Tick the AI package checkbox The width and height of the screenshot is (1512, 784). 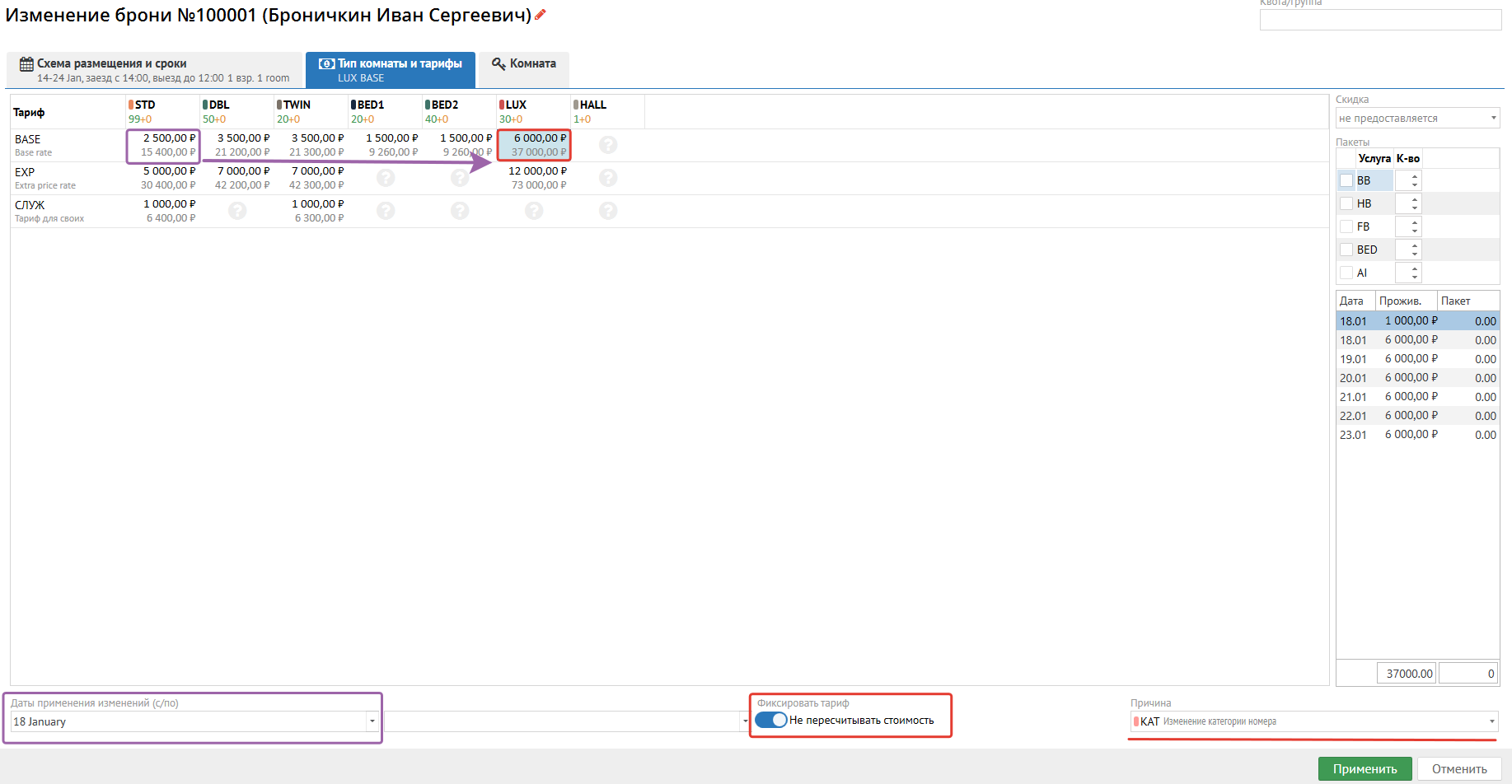point(1346,273)
